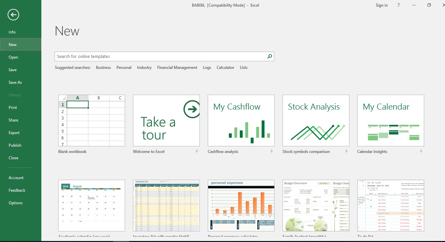This screenshot has width=445, height=242.
Task: Click the Personal suggested search
Action: point(124,68)
